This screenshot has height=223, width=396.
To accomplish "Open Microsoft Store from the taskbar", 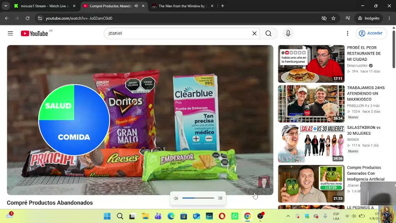I will coord(183,216).
